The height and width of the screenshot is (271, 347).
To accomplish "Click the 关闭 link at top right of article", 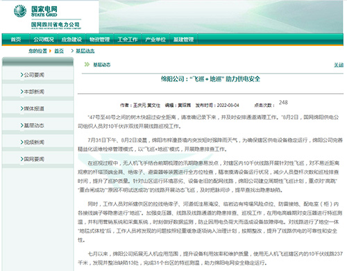I will (x=339, y=65).
